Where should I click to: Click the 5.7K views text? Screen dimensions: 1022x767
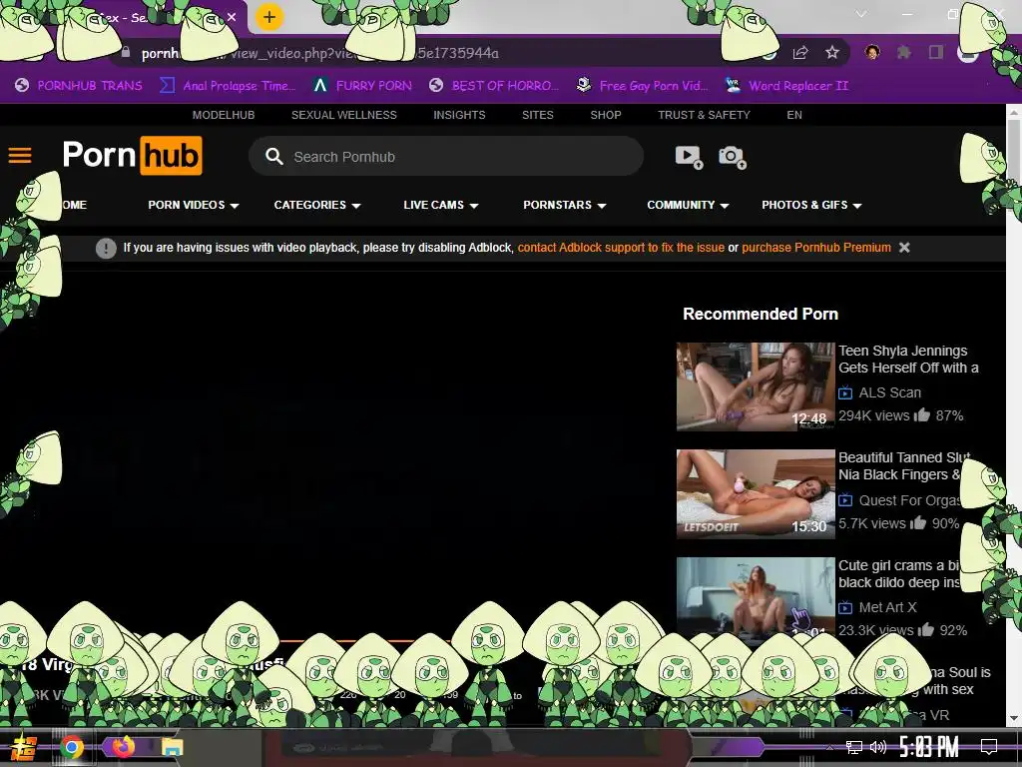coord(872,523)
